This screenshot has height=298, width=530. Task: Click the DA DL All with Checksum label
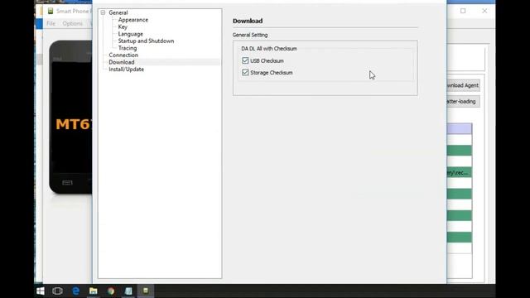click(x=269, y=49)
